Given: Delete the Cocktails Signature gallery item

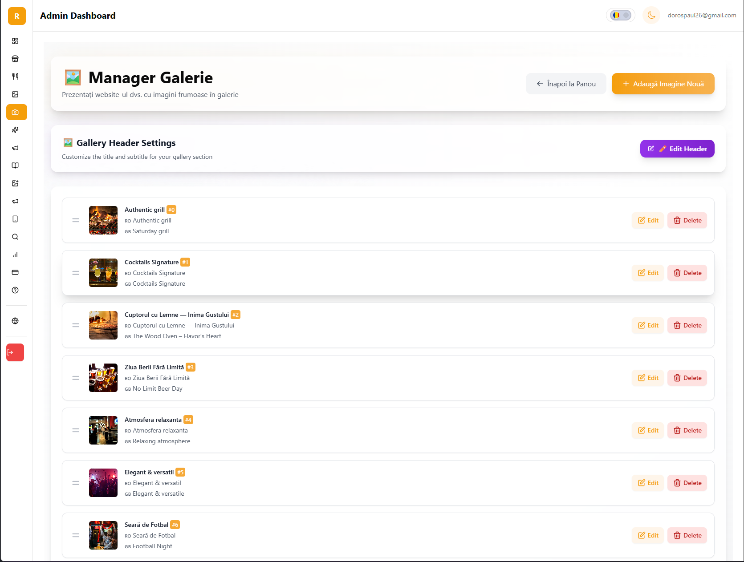Looking at the screenshot, I should [687, 273].
